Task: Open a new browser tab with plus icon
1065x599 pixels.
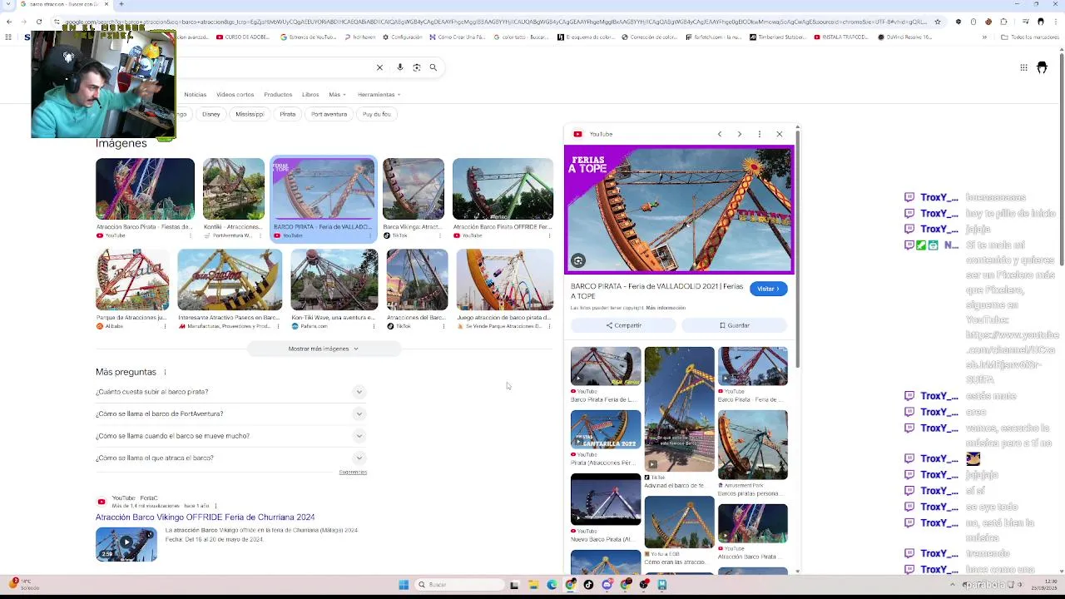Action: (121, 4)
